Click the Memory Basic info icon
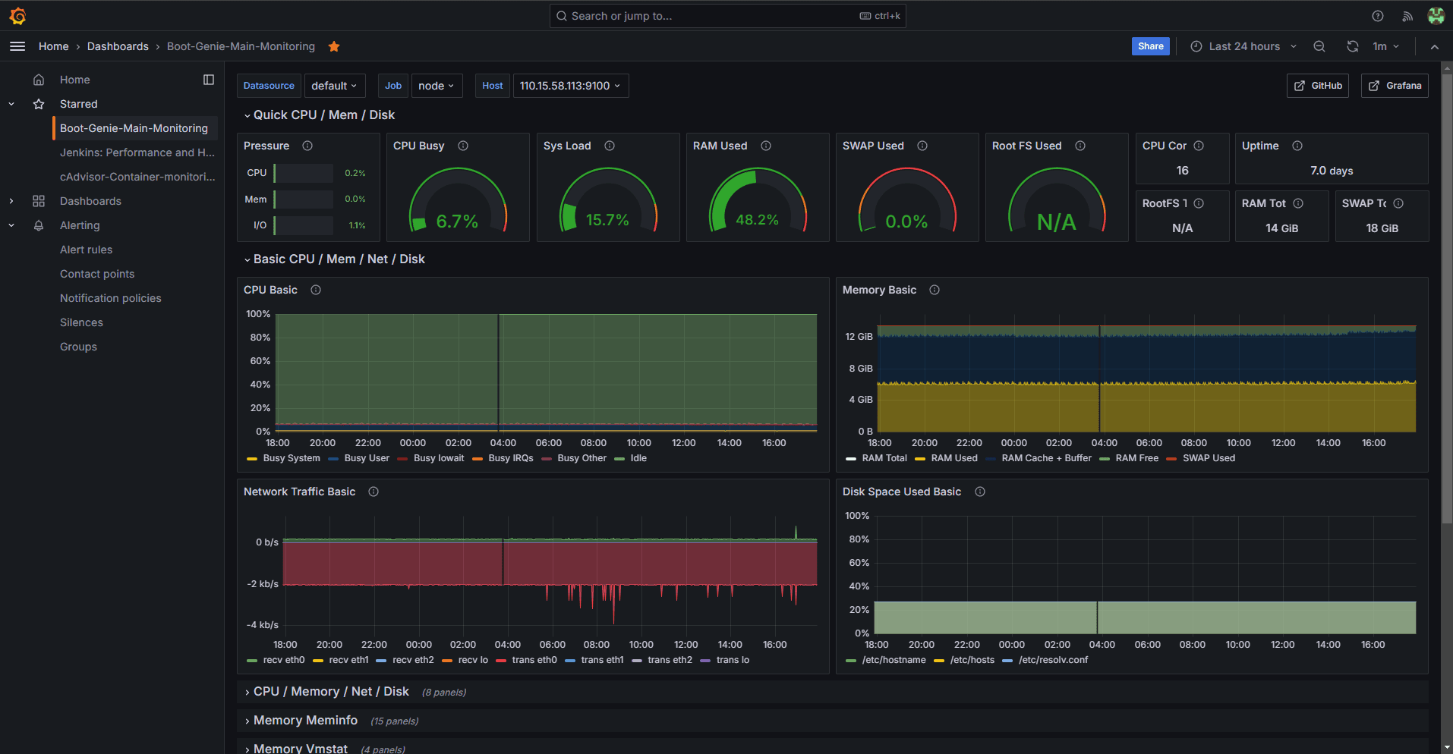Screen dimensions: 1453x754 click(x=935, y=290)
